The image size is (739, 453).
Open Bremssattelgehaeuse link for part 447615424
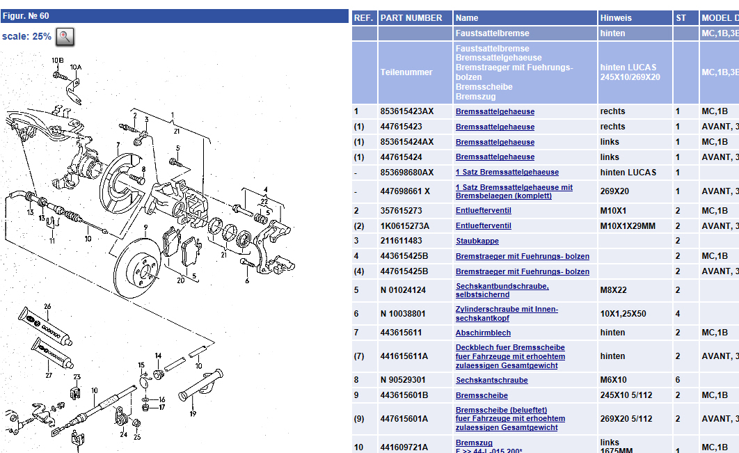coord(495,157)
